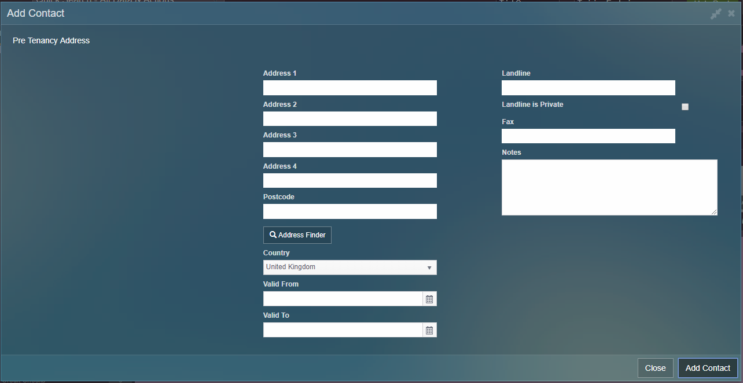Image resolution: width=743 pixels, height=383 pixels.
Task: Click the Close button in footer
Action: point(655,368)
